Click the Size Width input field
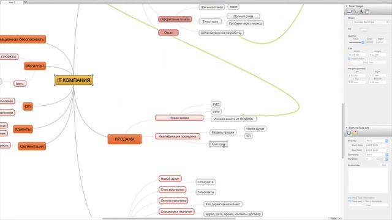The width and height of the screenshot is (392, 220). (356, 54)
